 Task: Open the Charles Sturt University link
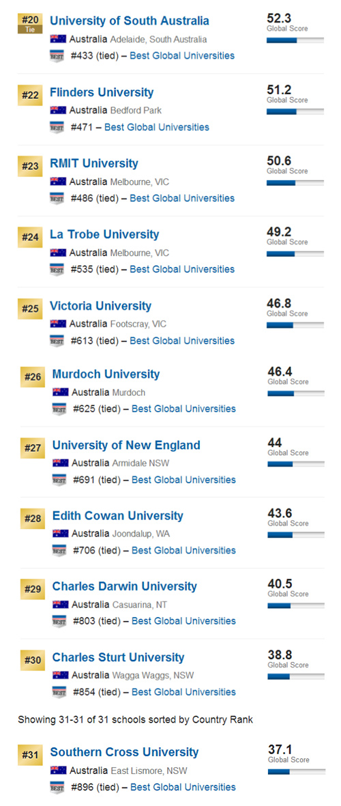click(118, 657)
